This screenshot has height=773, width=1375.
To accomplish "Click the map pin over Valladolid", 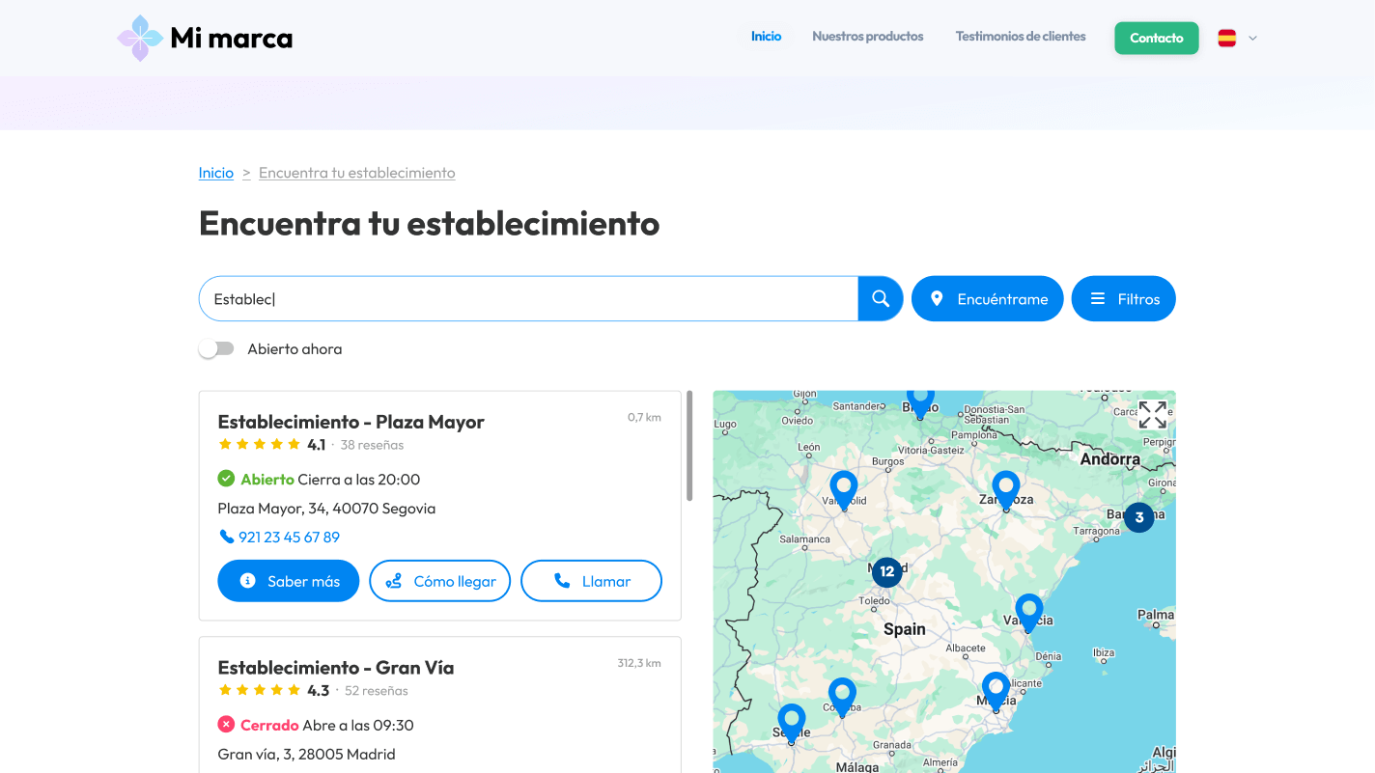I will (x=844, y=490).
